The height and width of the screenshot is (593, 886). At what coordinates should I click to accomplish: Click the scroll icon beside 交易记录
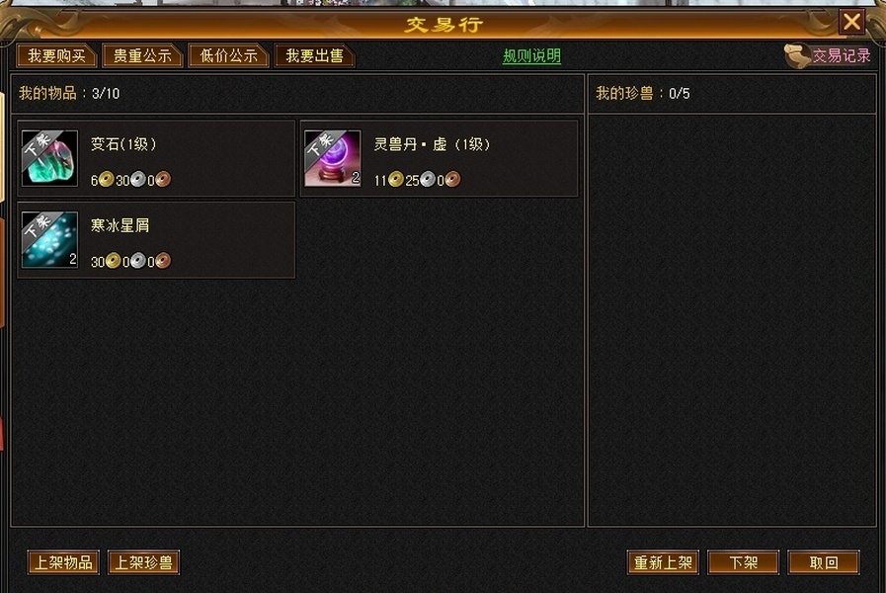point(797,56)
